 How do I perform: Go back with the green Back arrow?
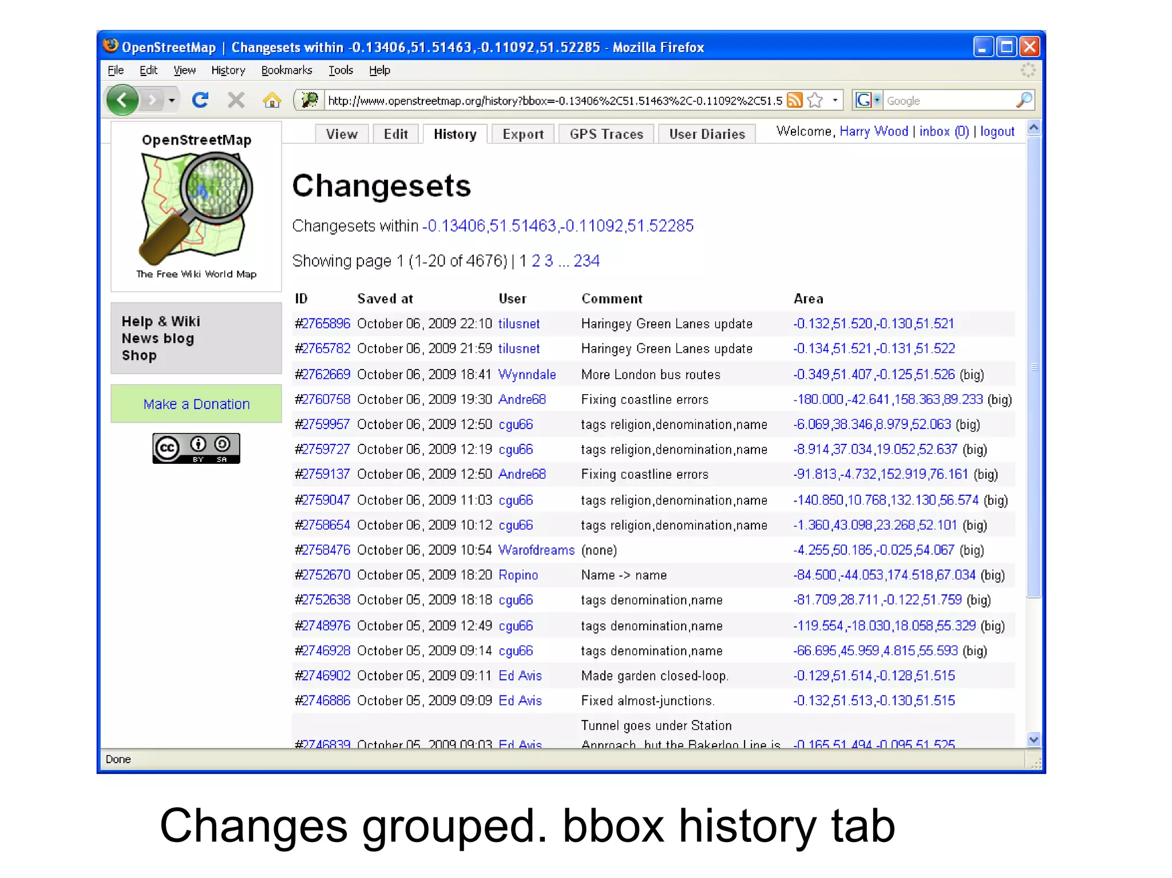[x=122, y=101]
